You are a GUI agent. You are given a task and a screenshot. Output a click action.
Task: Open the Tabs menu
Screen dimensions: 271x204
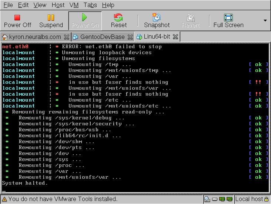coord(90,5)
